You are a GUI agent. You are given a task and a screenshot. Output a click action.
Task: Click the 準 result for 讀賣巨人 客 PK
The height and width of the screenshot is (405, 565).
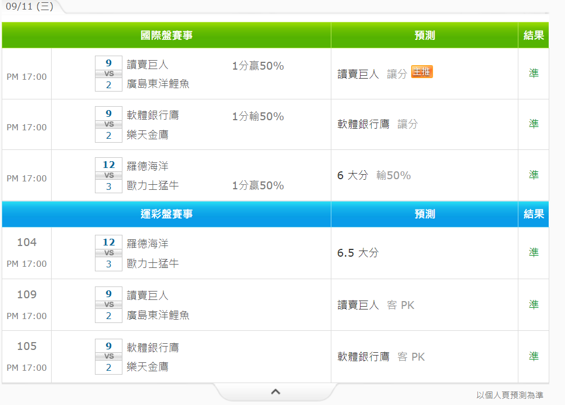pos(534,304)
